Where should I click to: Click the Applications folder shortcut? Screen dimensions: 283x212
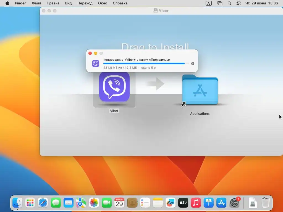click(x=200, y=90)
